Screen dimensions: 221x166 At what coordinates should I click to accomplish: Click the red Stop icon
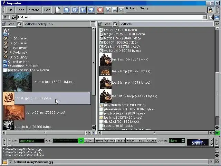click(100, 10)
